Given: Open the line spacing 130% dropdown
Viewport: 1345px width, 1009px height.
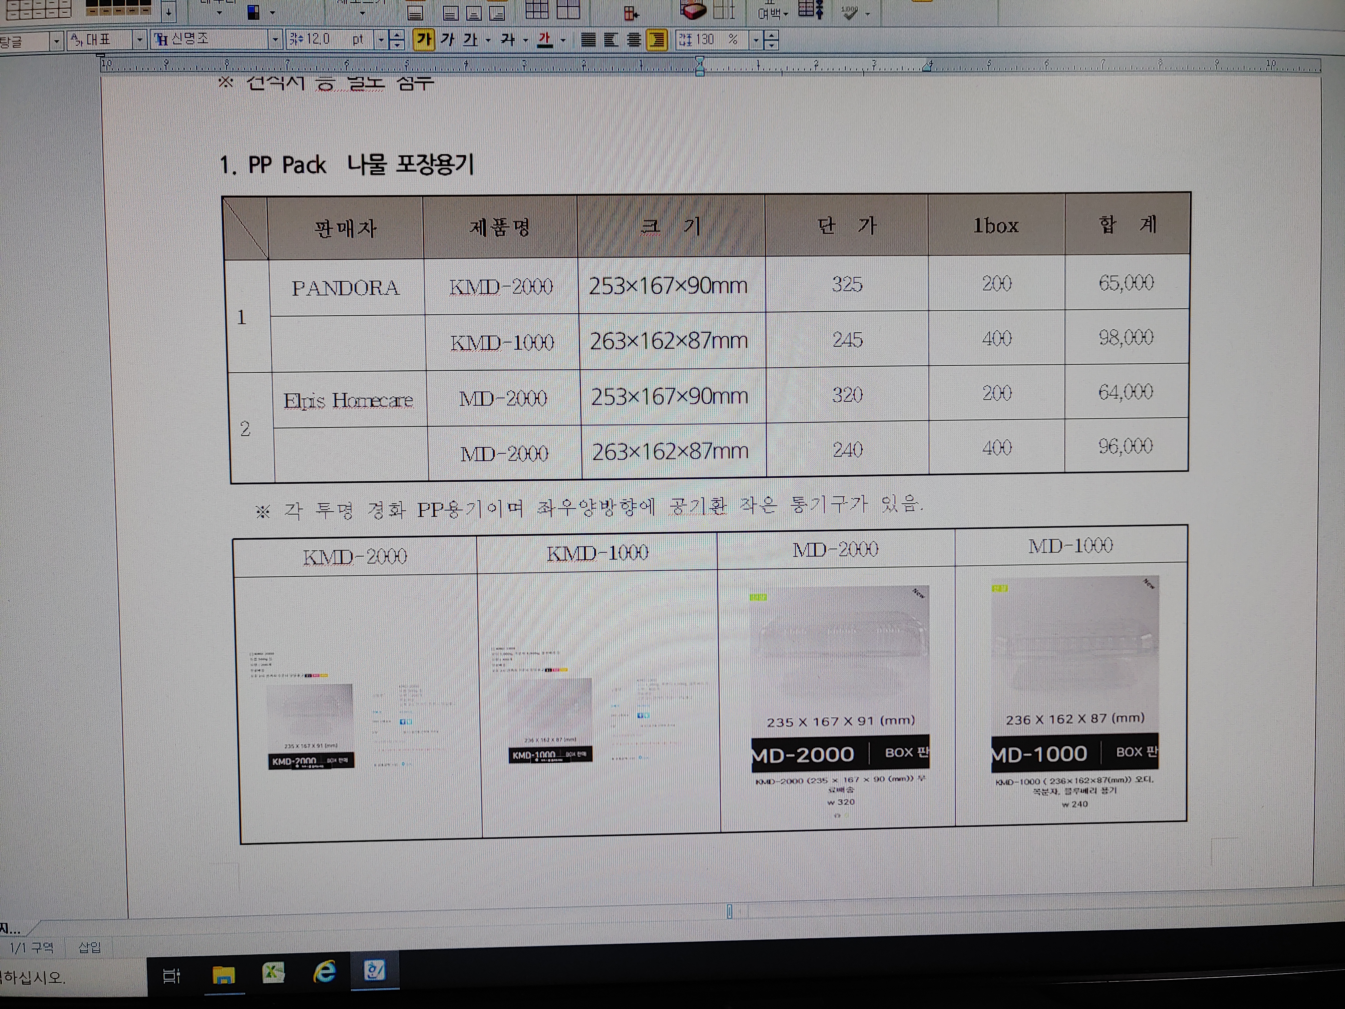Looking at the screenshot, I should click(756, 40).
